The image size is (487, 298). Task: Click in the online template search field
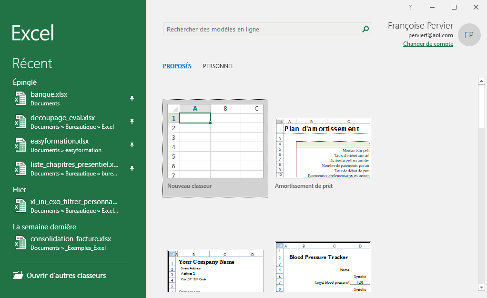click(261, 30)
